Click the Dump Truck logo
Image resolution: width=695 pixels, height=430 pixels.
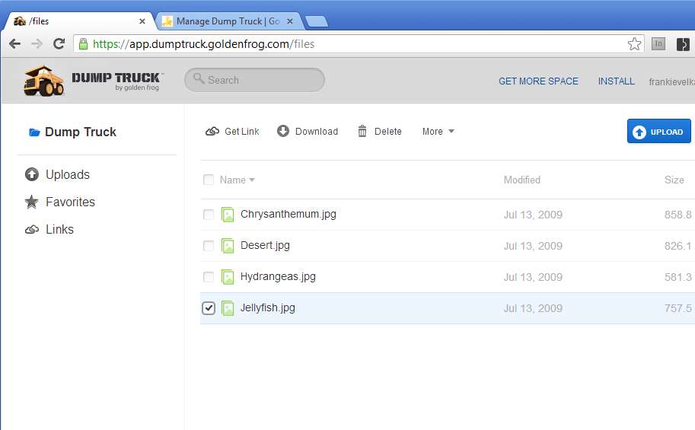click(94, 81)
